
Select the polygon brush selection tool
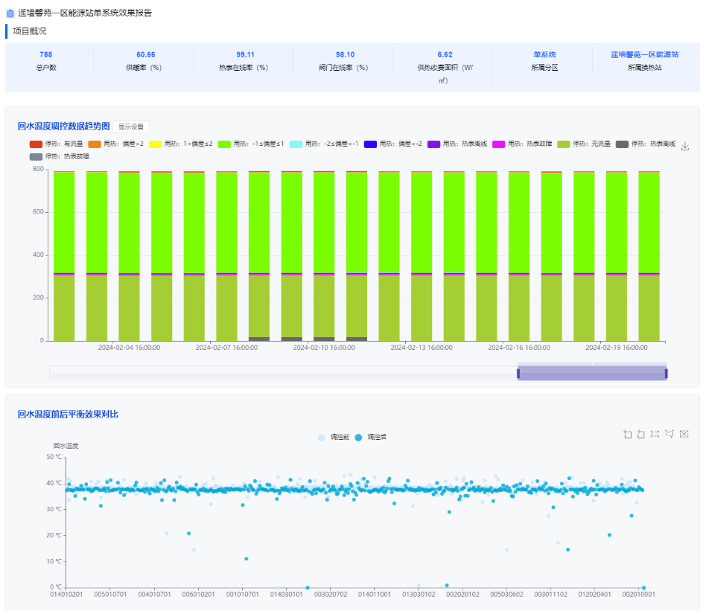[x=670, y=434]
